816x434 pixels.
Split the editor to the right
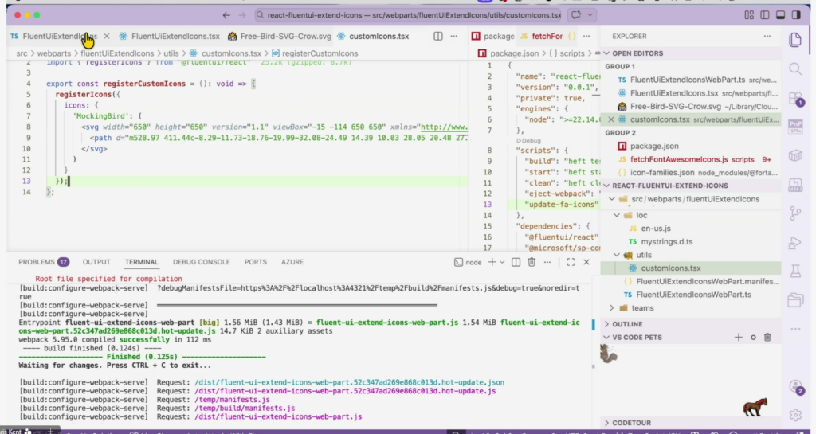438,36
